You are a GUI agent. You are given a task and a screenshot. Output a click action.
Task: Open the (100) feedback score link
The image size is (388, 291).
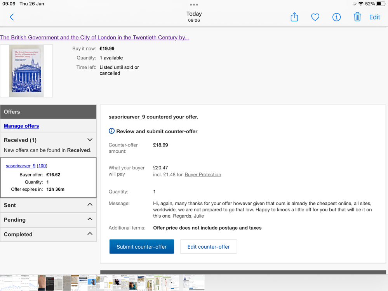point(42,166)
